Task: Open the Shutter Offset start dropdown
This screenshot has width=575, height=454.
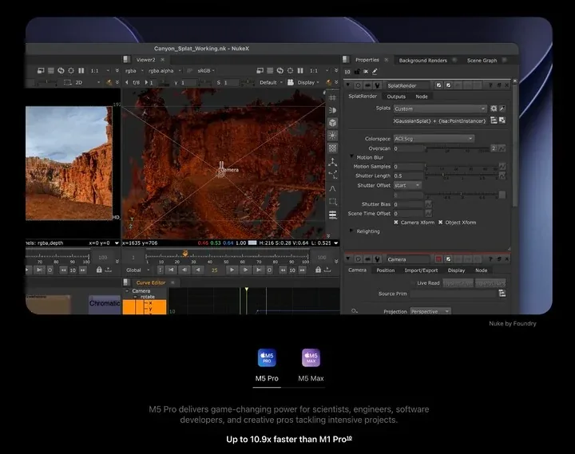Action: click(407, 185)
